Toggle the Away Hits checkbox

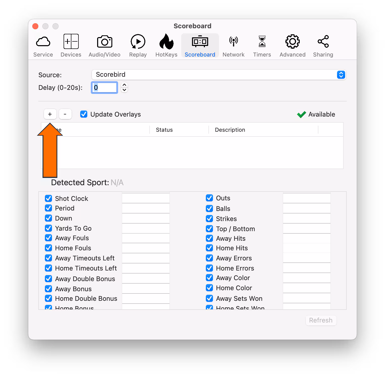[209, 238]
